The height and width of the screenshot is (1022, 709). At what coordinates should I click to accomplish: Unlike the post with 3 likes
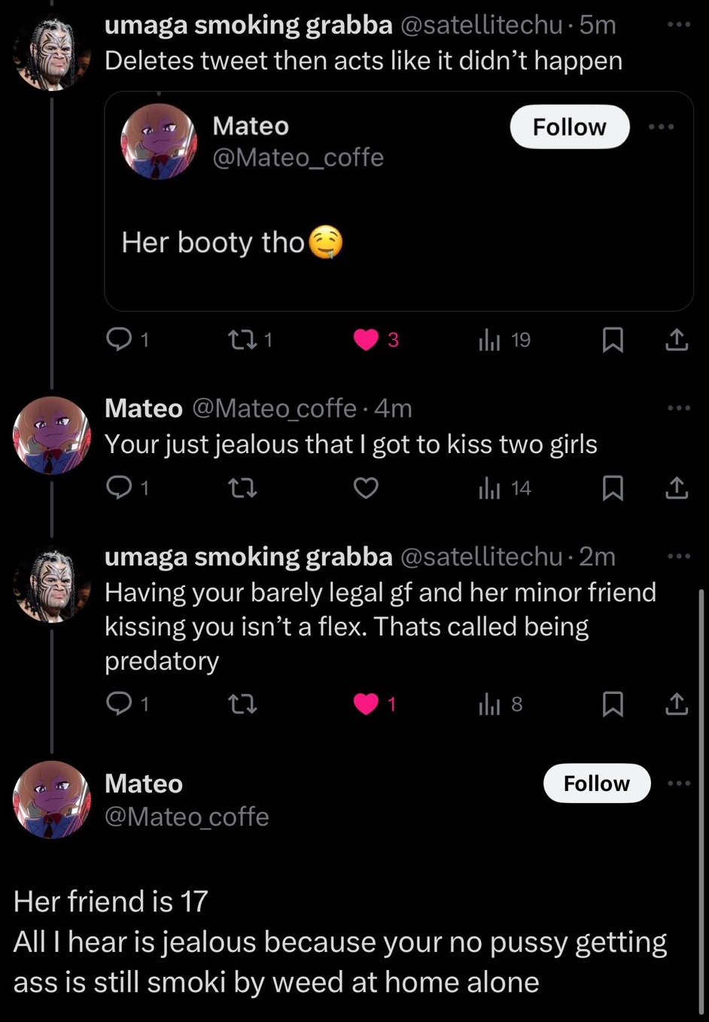point(367,340)
